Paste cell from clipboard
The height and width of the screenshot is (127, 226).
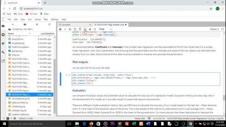coord(80,29)
